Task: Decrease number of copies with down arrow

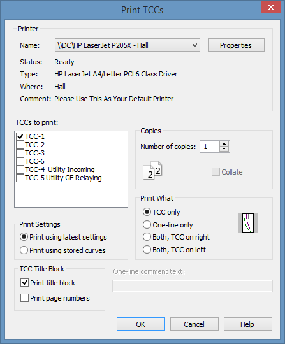Action: (224, 149)
